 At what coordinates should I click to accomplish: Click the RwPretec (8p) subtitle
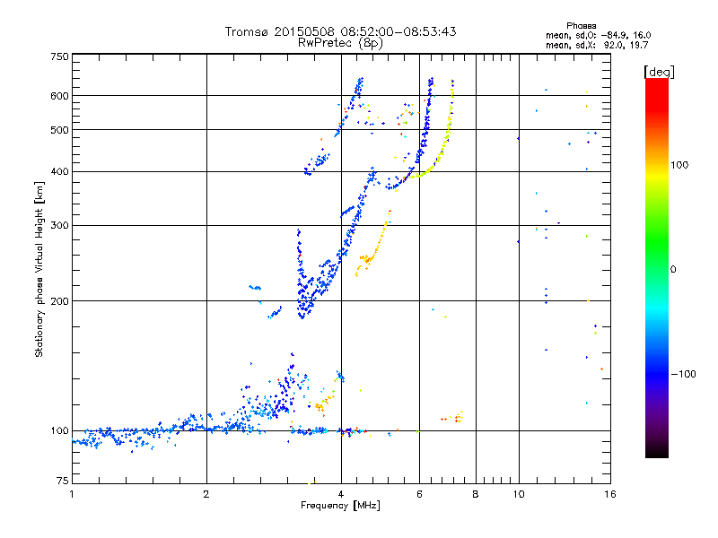[340, 43]
